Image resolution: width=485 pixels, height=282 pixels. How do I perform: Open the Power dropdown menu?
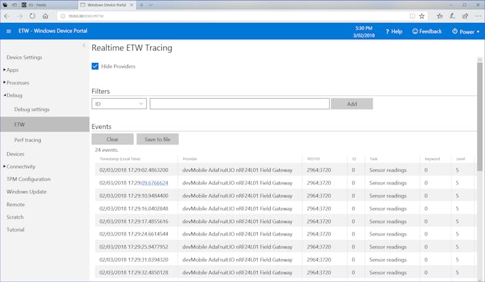pos(466,31)
